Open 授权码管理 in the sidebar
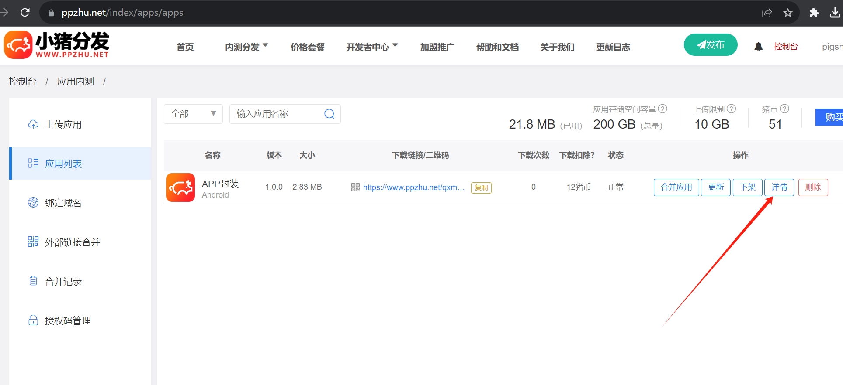Viewport: 843px width, 385px height. coord(68,321)
